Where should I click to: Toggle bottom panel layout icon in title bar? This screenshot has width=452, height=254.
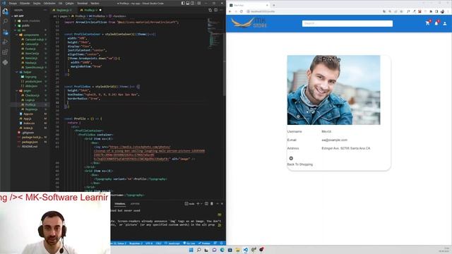(188, 3)
